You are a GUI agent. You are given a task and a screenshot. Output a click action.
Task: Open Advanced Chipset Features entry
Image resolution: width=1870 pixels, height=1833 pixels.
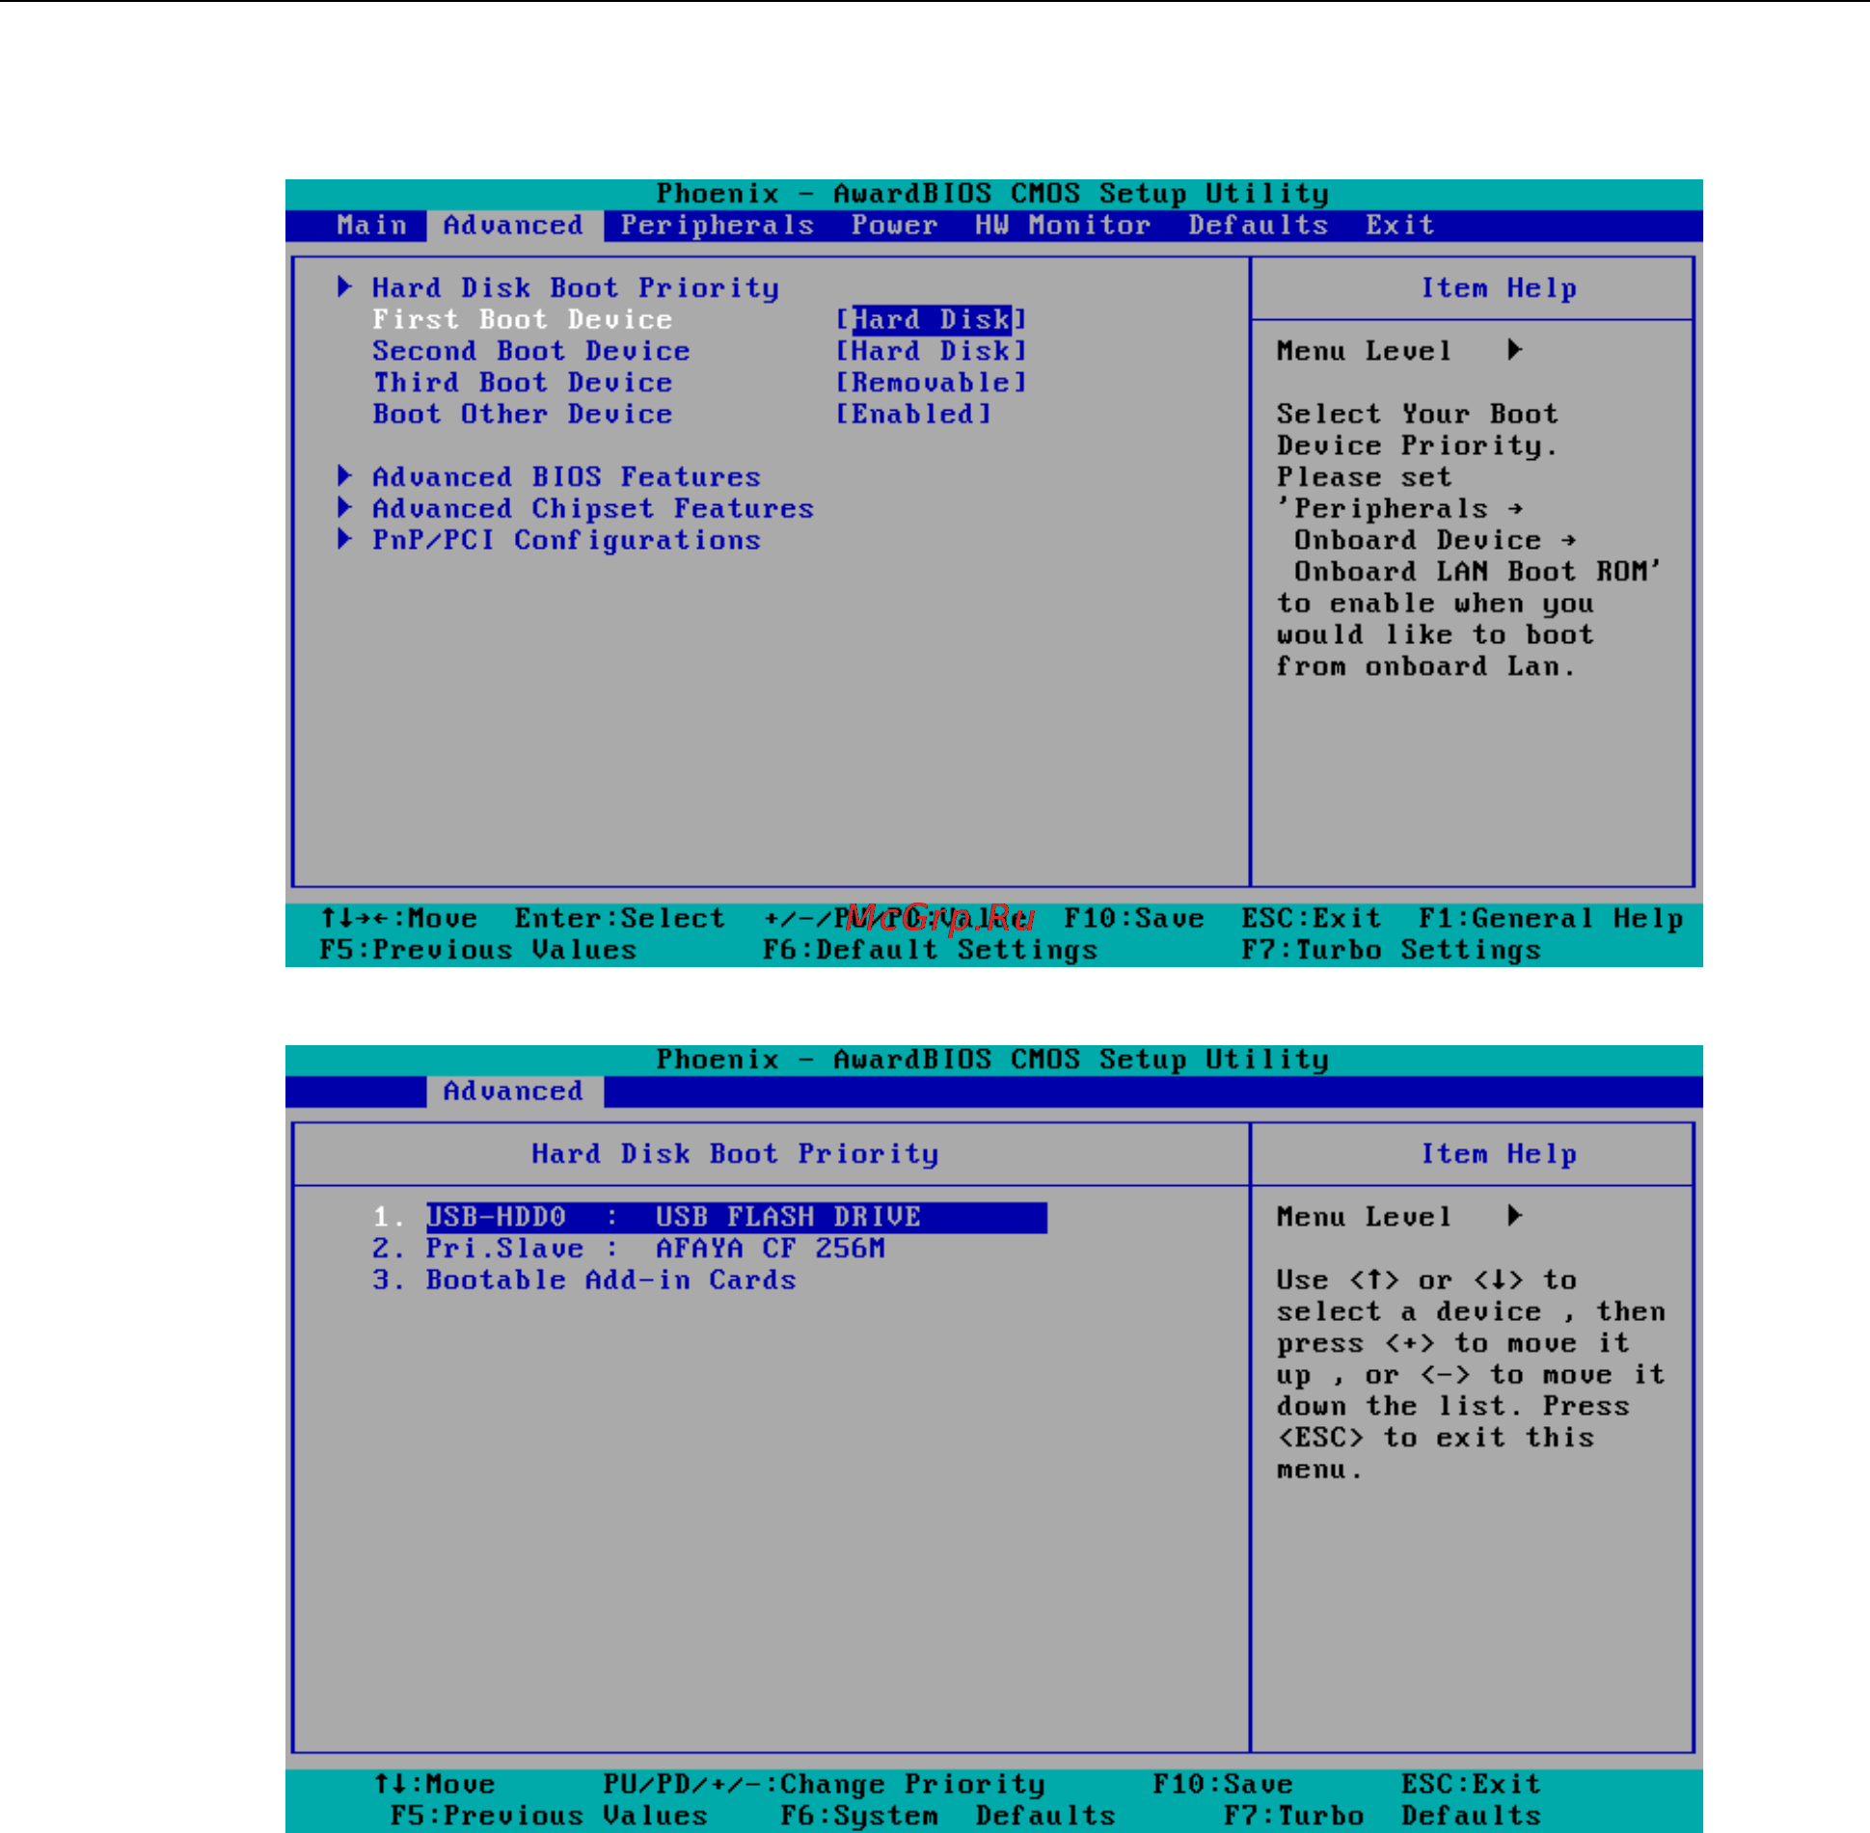pos(593,509)
